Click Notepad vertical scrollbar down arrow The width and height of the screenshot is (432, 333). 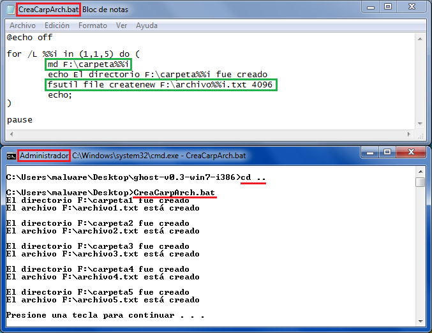click(420, 124)
